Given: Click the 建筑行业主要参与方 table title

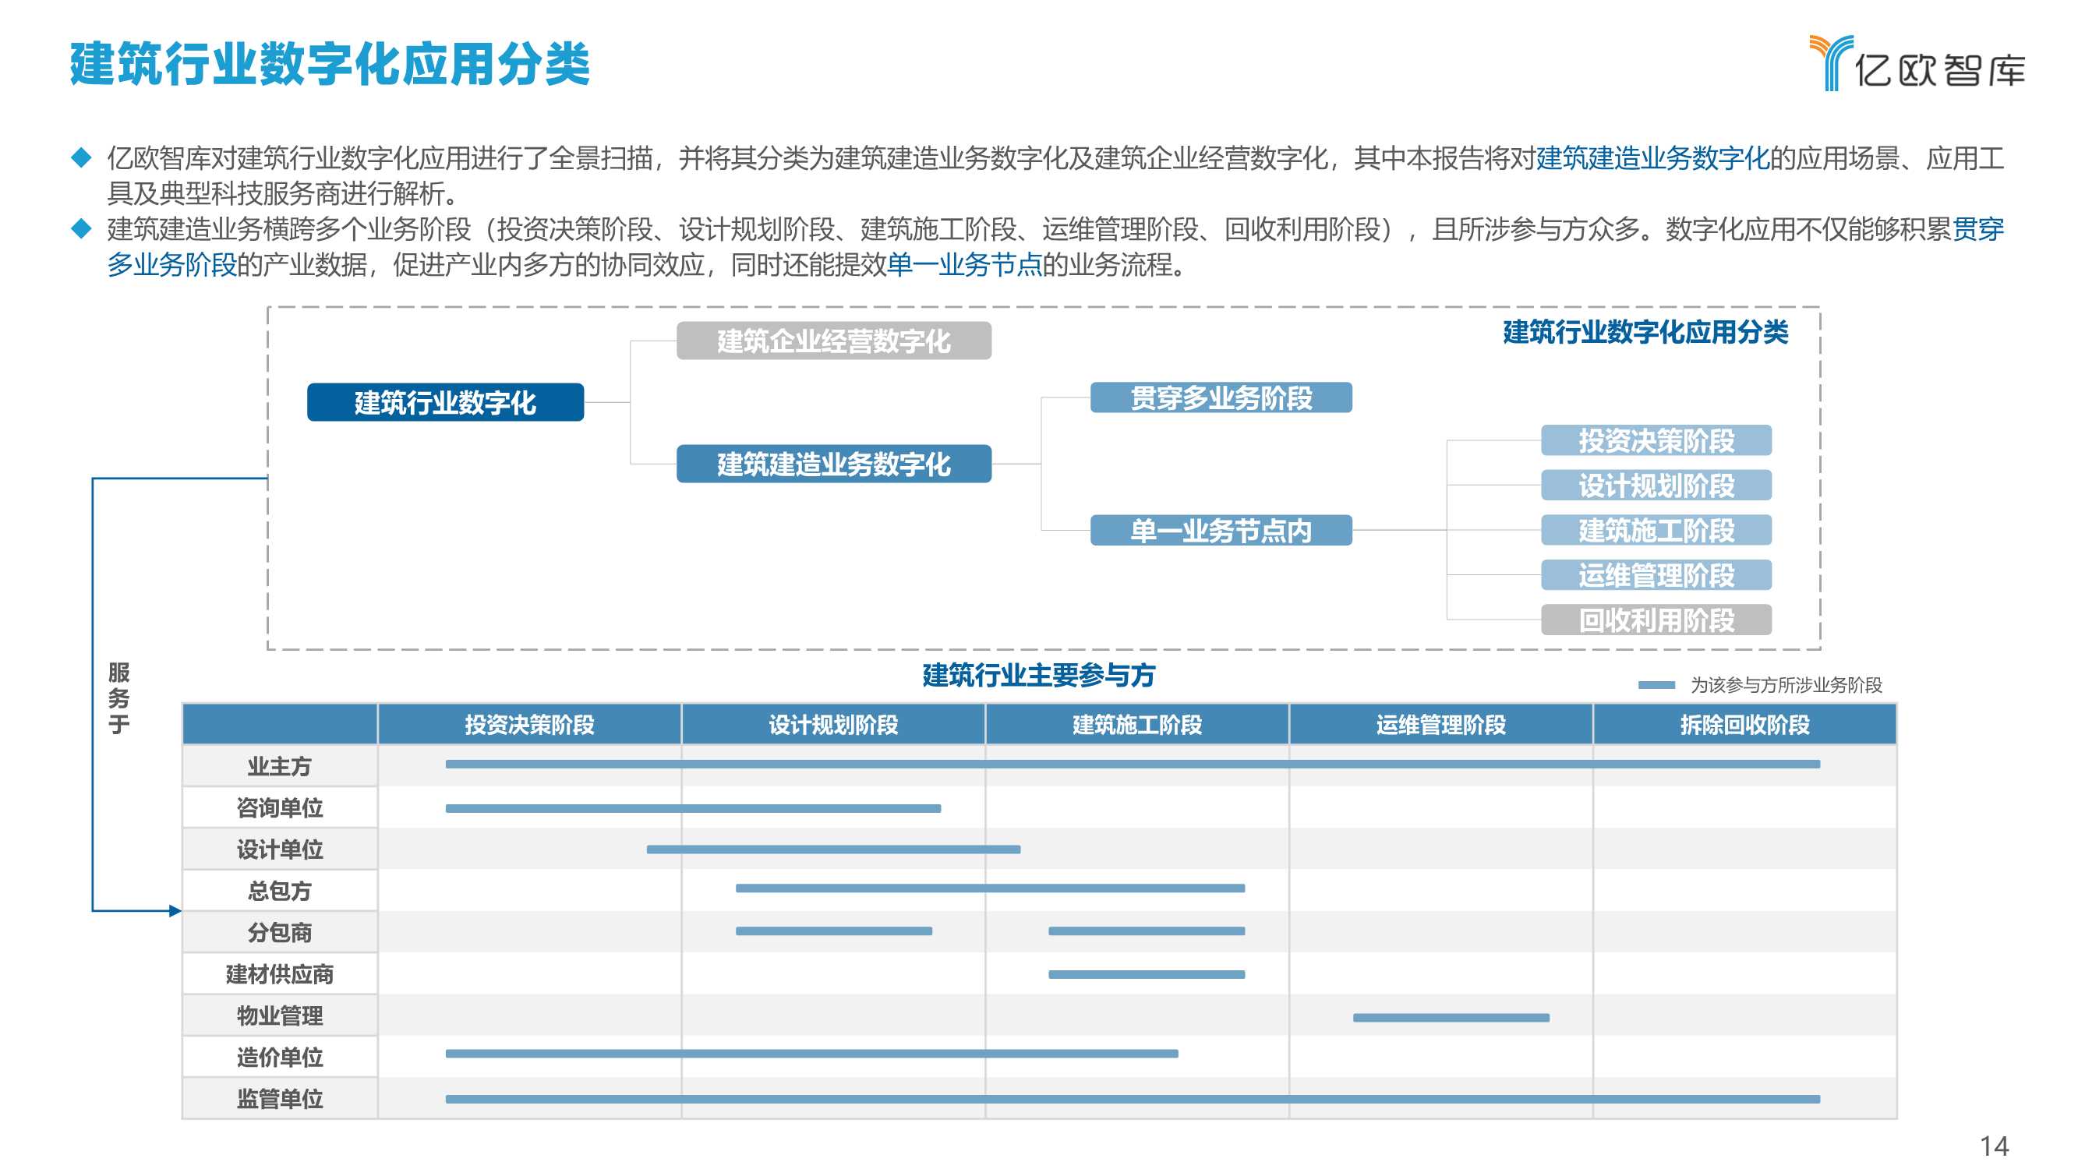Looking at the screenshot, I should point(1039,674).
